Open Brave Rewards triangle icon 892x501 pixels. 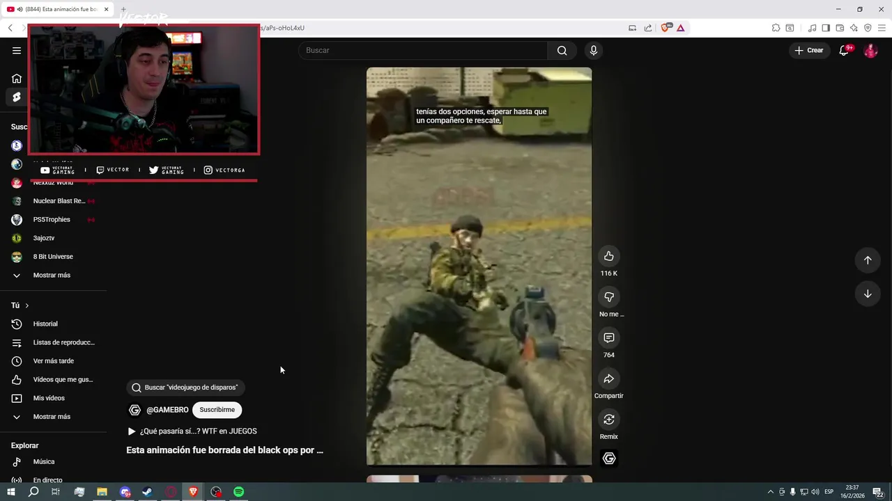point(681,28)
